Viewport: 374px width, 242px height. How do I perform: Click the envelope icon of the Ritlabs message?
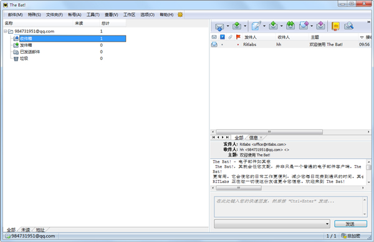coord(214,44)
